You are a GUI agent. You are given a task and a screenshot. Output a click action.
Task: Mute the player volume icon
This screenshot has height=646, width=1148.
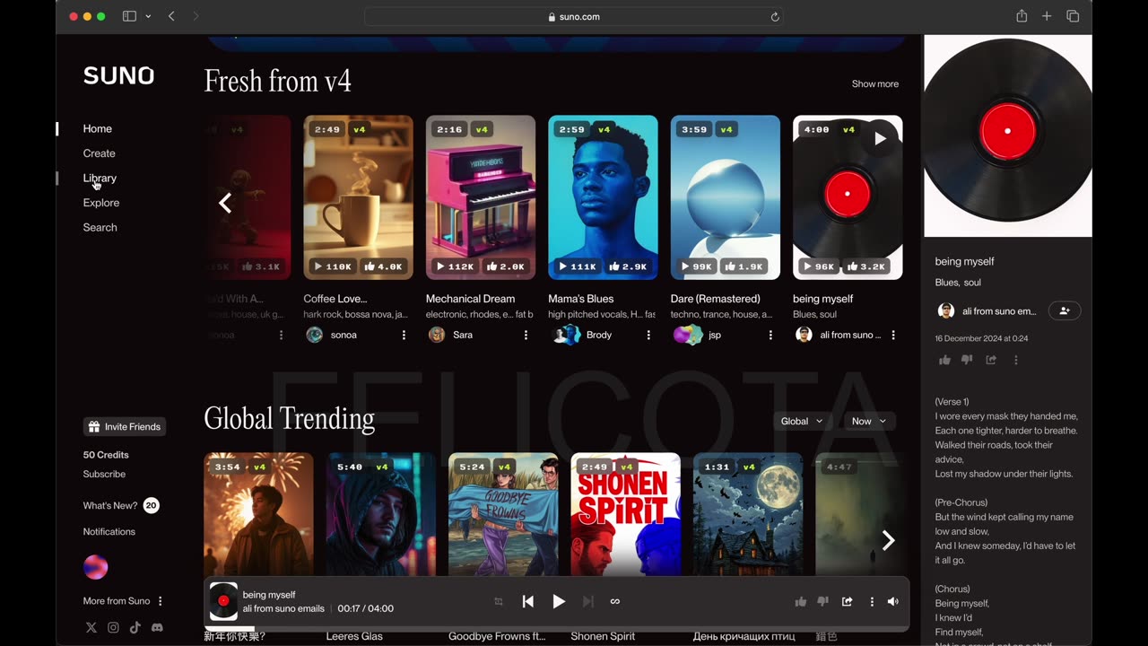(892, 601)
